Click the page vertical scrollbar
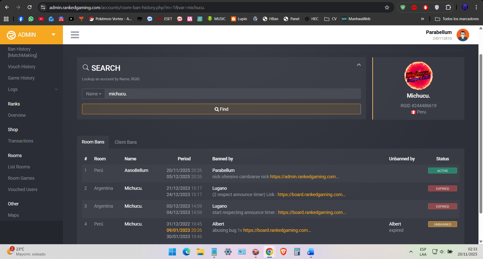Viewport: 483px width, 259px height. (480, 133)
